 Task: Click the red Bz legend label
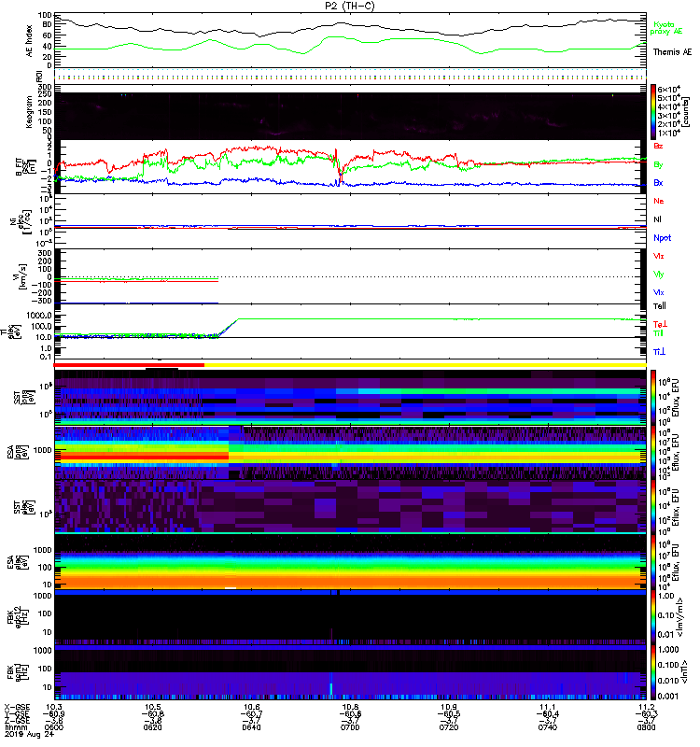658,147
